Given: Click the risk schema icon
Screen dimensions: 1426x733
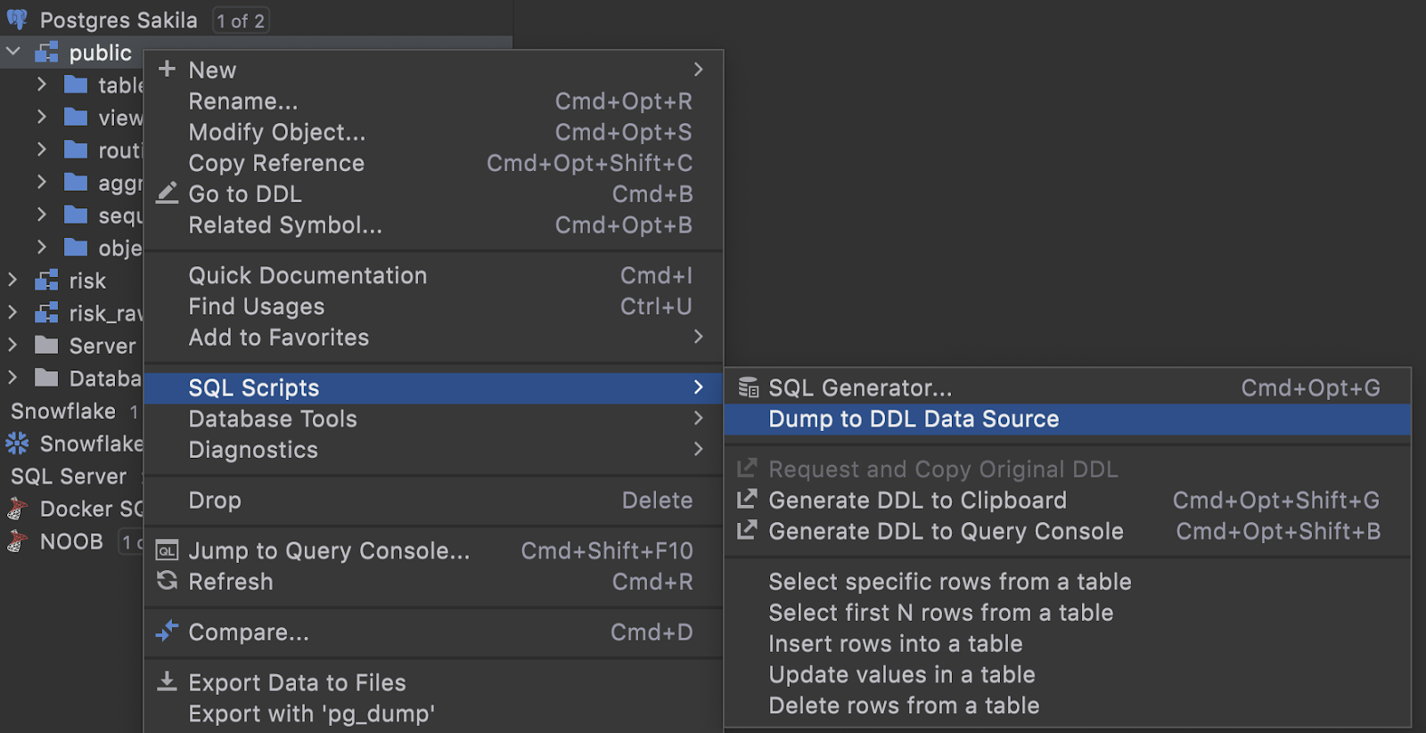Looking at the screenshot, I should tap(46, 281).
